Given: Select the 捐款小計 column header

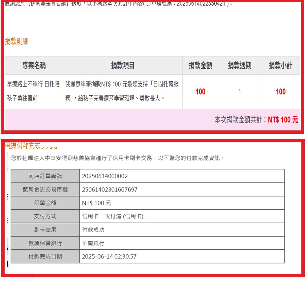Looking at the screenshot, I should pyautogui.click(x=280, y=66).
